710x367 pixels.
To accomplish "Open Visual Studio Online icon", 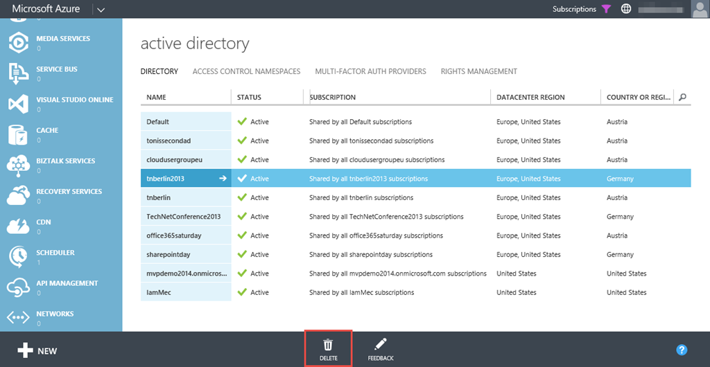I will click(18, 104).
